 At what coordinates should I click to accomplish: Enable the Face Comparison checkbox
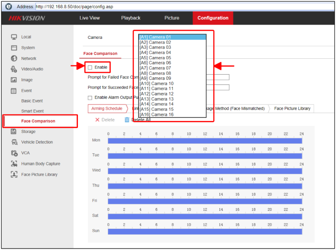(90, 67)
